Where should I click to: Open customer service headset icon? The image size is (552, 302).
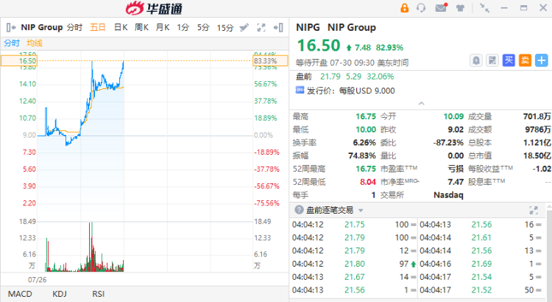point(422,8)
